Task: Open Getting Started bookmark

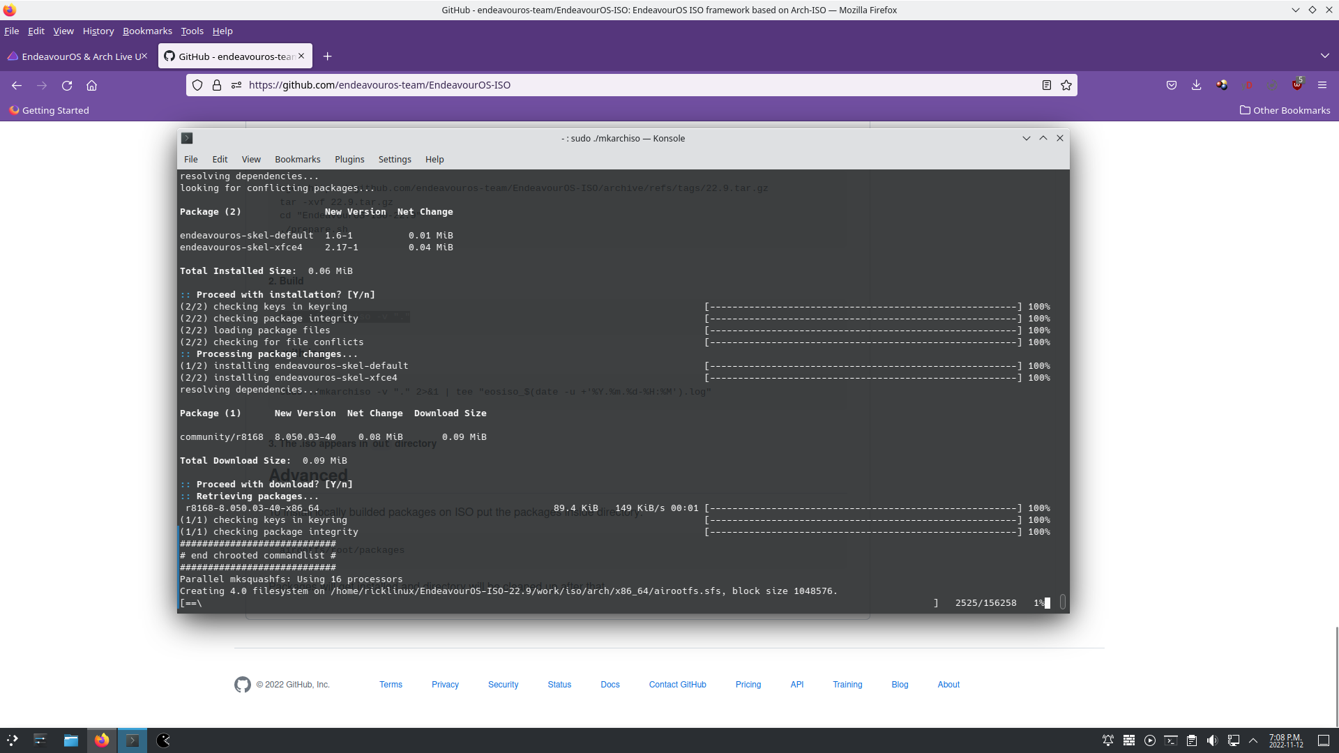Action: click(49, 110)
